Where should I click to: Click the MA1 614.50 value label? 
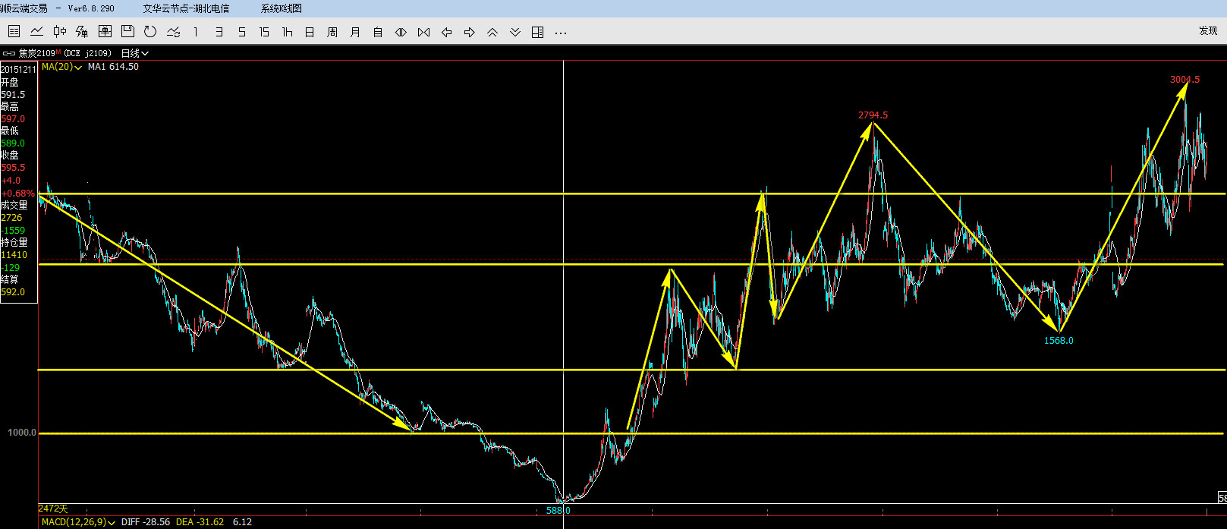point(113,67)
